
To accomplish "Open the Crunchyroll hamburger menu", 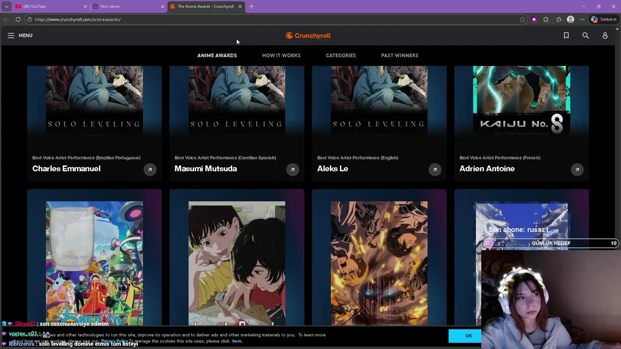I will (11, 35).
